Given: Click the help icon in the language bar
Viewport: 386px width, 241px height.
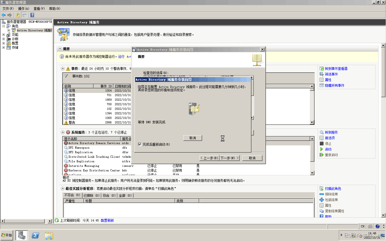Looking at the screenshot, I should click(378, 226).
